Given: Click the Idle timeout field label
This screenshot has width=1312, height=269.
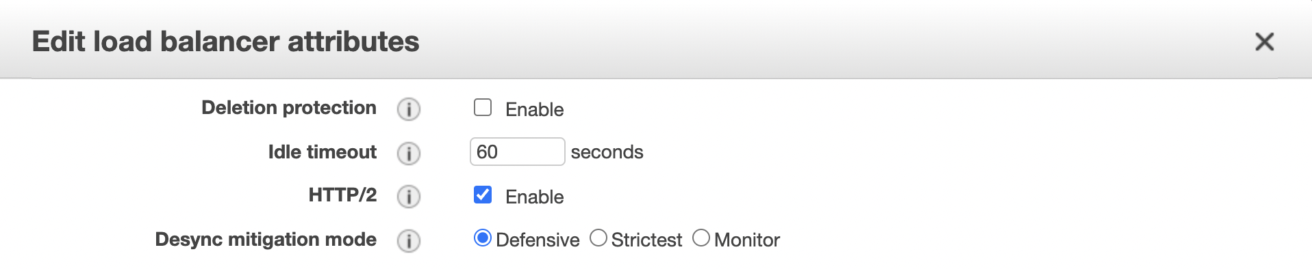Looking at the screenshot, I should coord(323,152).
